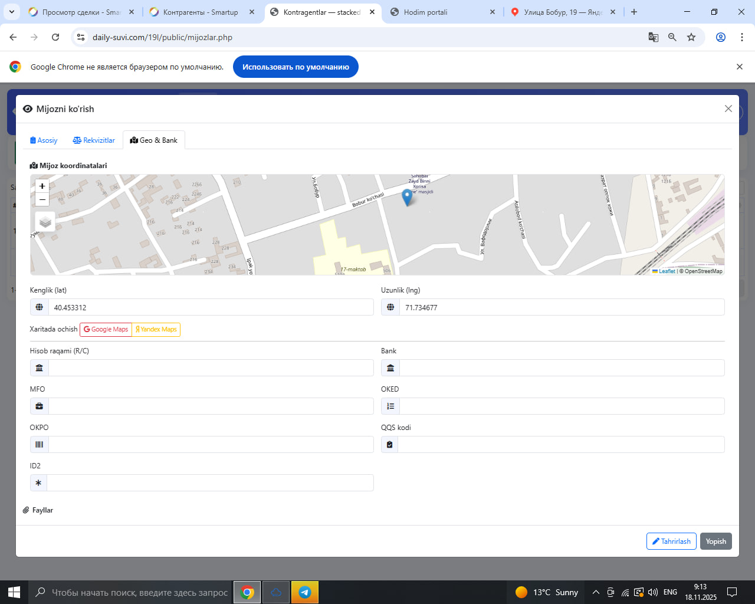Click the Kenglik (lat) input field

pyautogui.click(x=211, y=307)
